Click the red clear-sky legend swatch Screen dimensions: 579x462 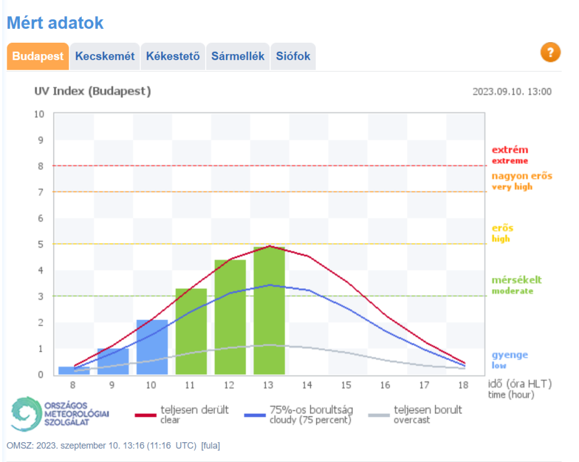pyautogui.click(x=145, y=415)
